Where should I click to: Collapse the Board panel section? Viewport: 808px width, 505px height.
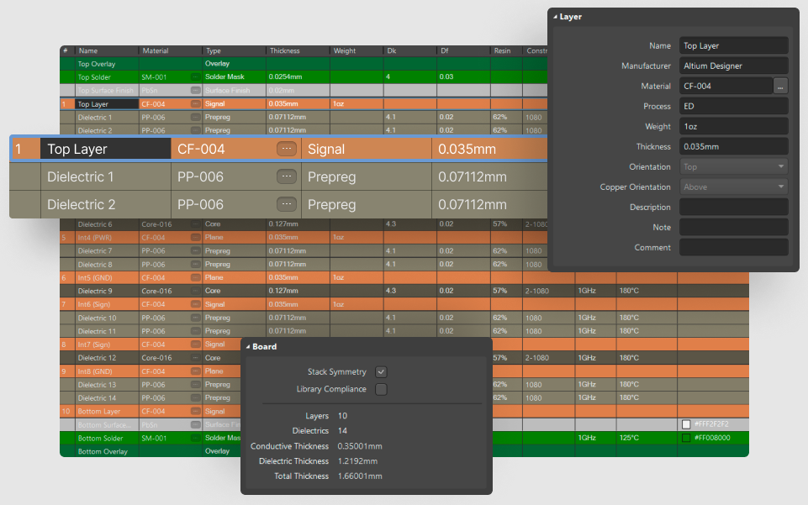click(x=249, y=346)
